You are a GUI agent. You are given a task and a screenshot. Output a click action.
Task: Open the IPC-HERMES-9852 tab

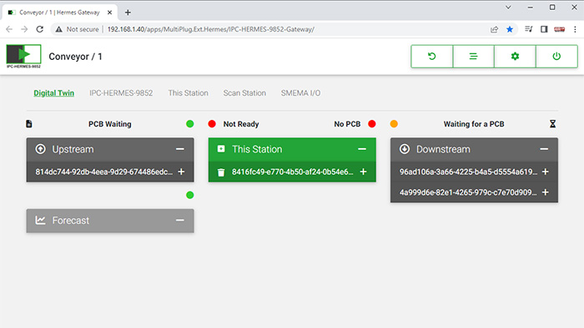121,93
